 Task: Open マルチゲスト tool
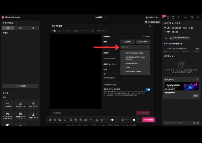[20, 105]
